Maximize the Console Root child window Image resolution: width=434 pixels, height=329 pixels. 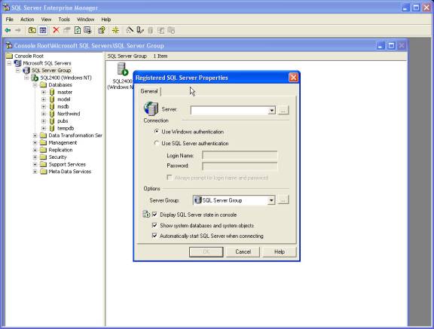click(x=391, y=45)
